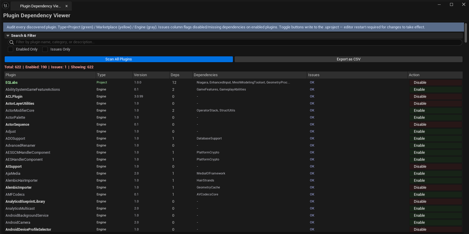
Task: Minimize the editor window
Action: pyautogui.click(x=439, y=4)
